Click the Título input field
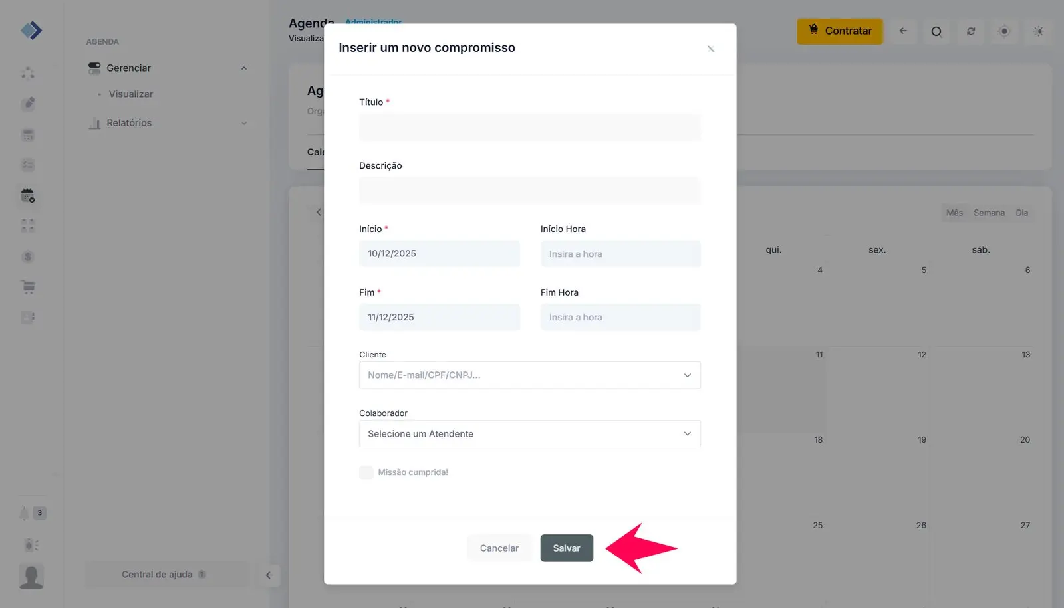This screenshot has width=1064, height=608. point(529,128)
